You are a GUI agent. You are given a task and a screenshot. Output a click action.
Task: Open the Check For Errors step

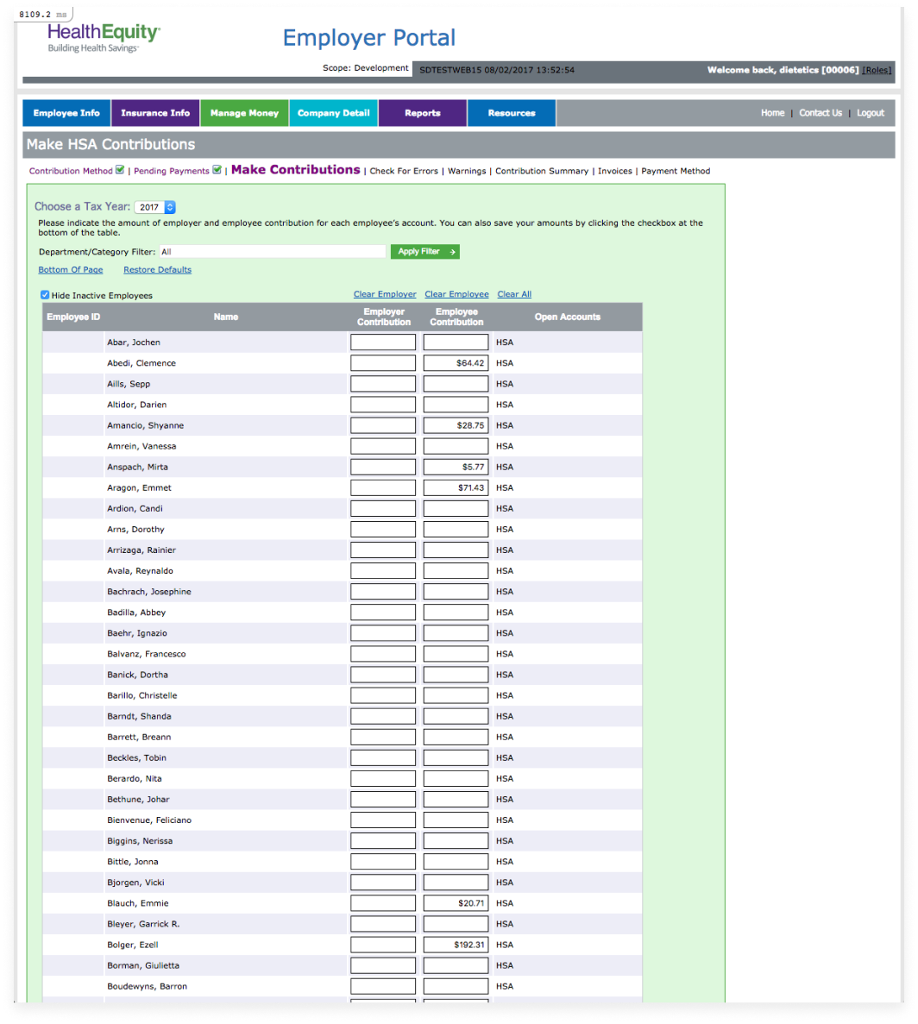pos(404,171)
